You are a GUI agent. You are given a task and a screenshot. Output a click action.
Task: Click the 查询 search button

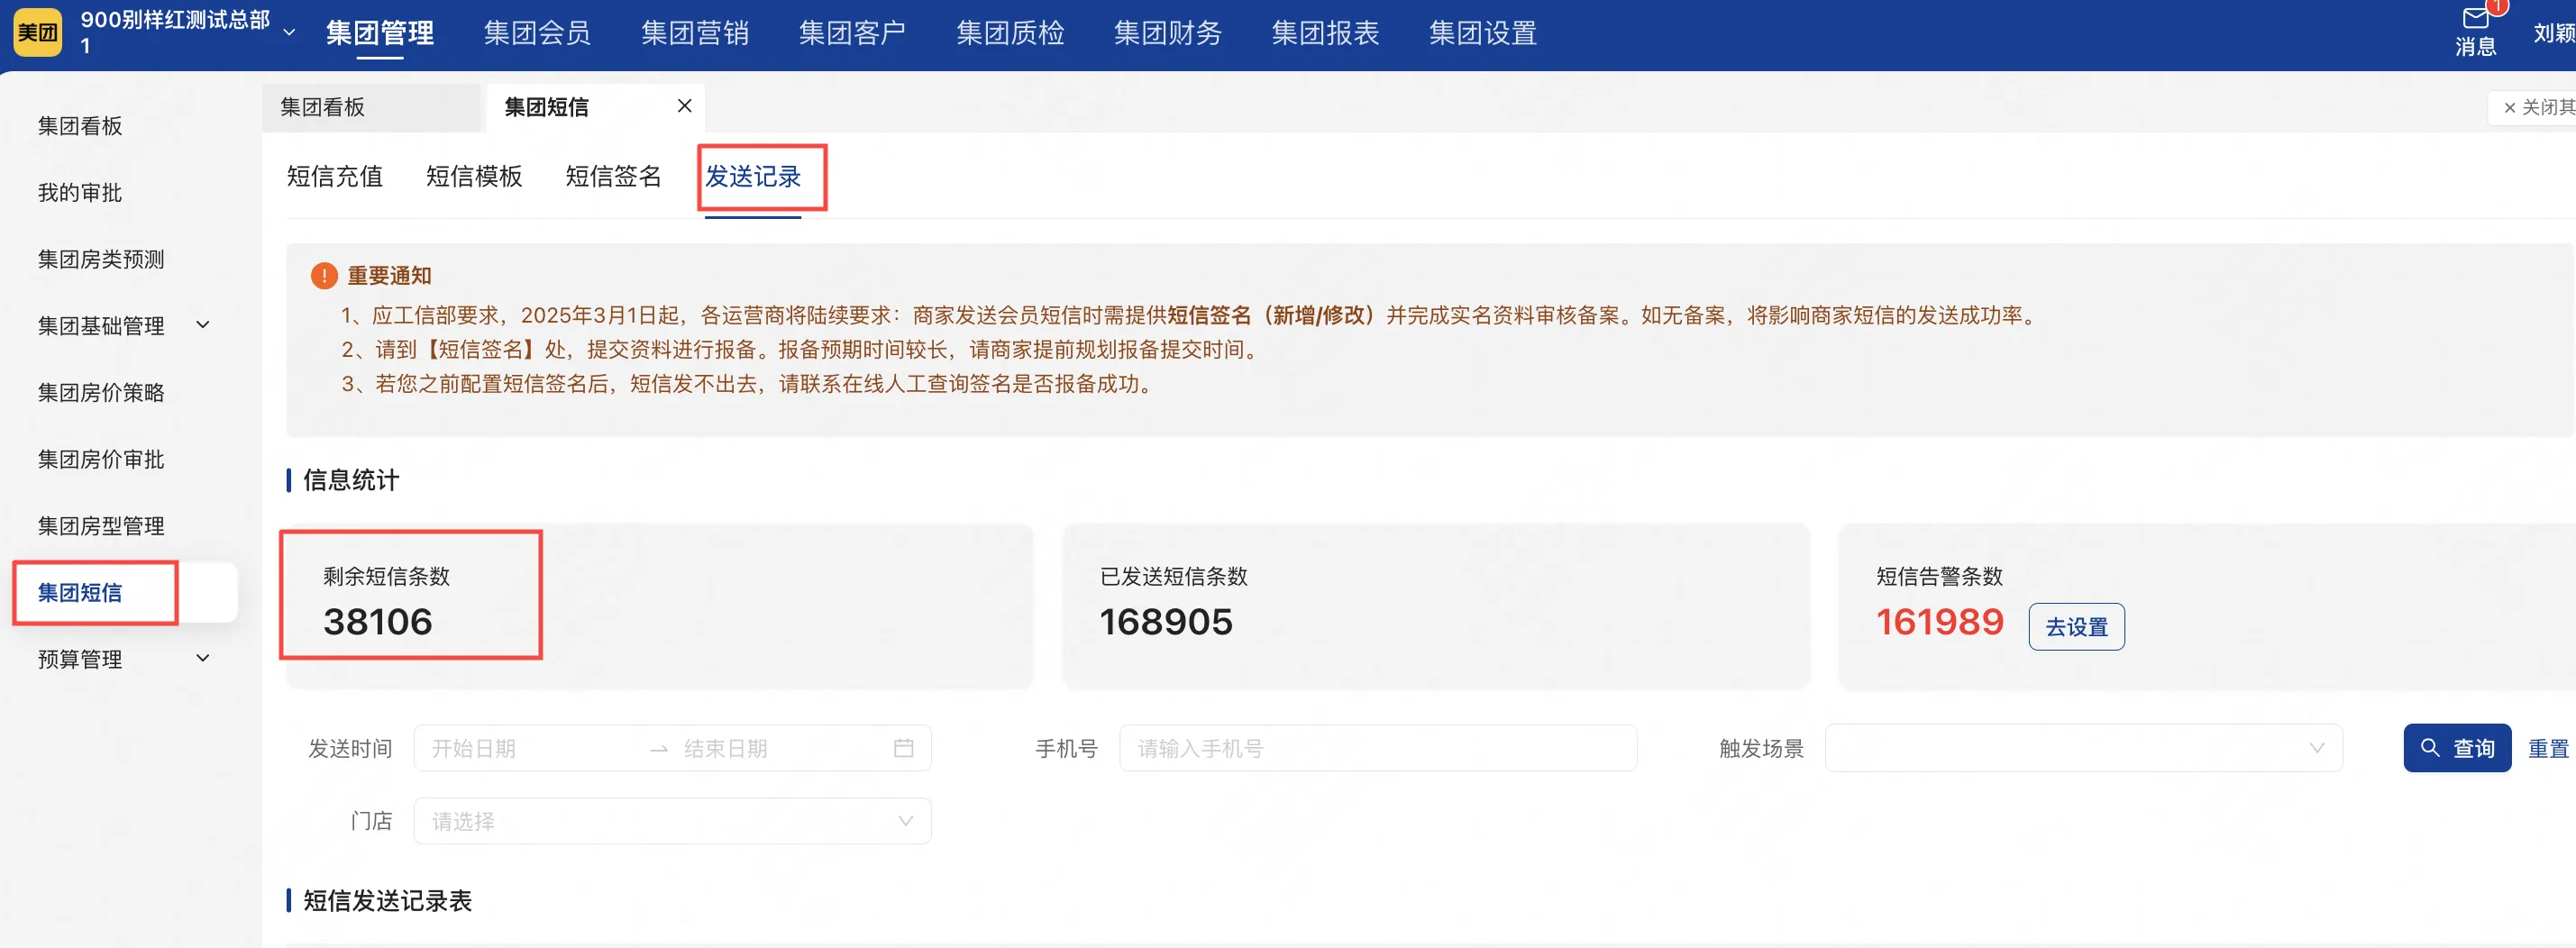point(2456,748)
